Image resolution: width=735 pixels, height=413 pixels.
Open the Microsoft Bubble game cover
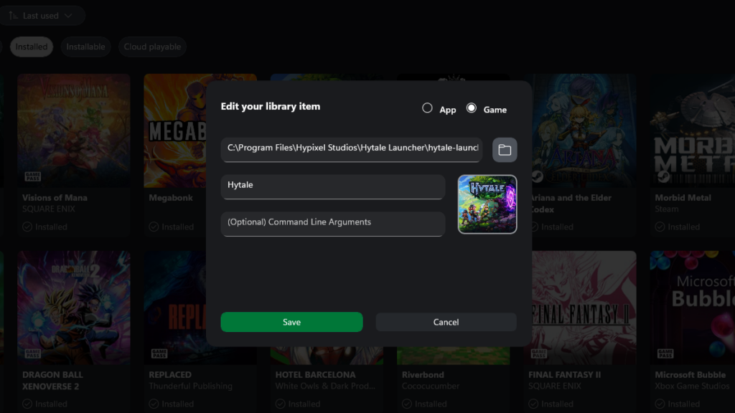tap(693, 308)
